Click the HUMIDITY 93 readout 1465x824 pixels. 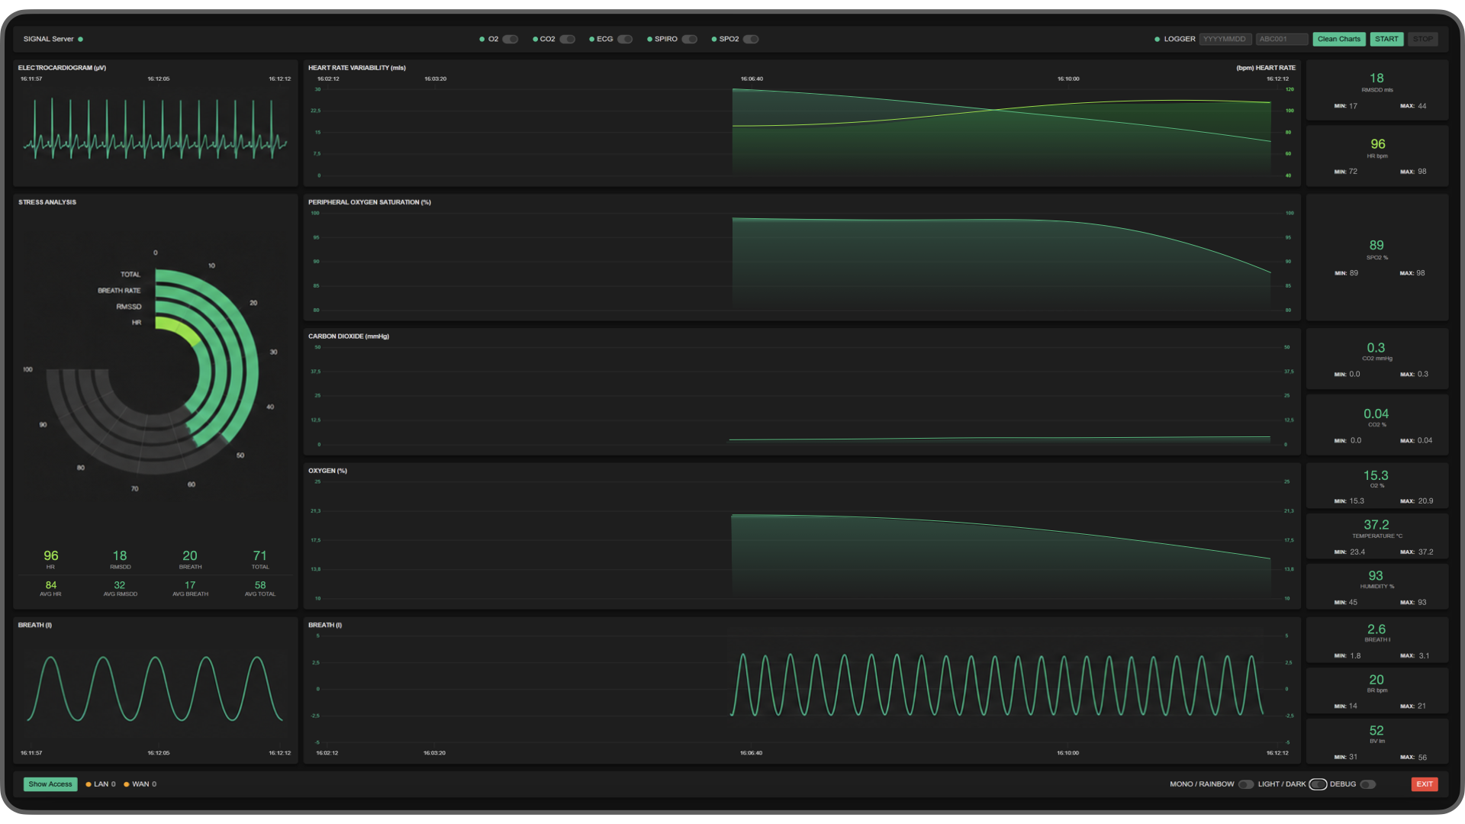[x=1376, y=576]
